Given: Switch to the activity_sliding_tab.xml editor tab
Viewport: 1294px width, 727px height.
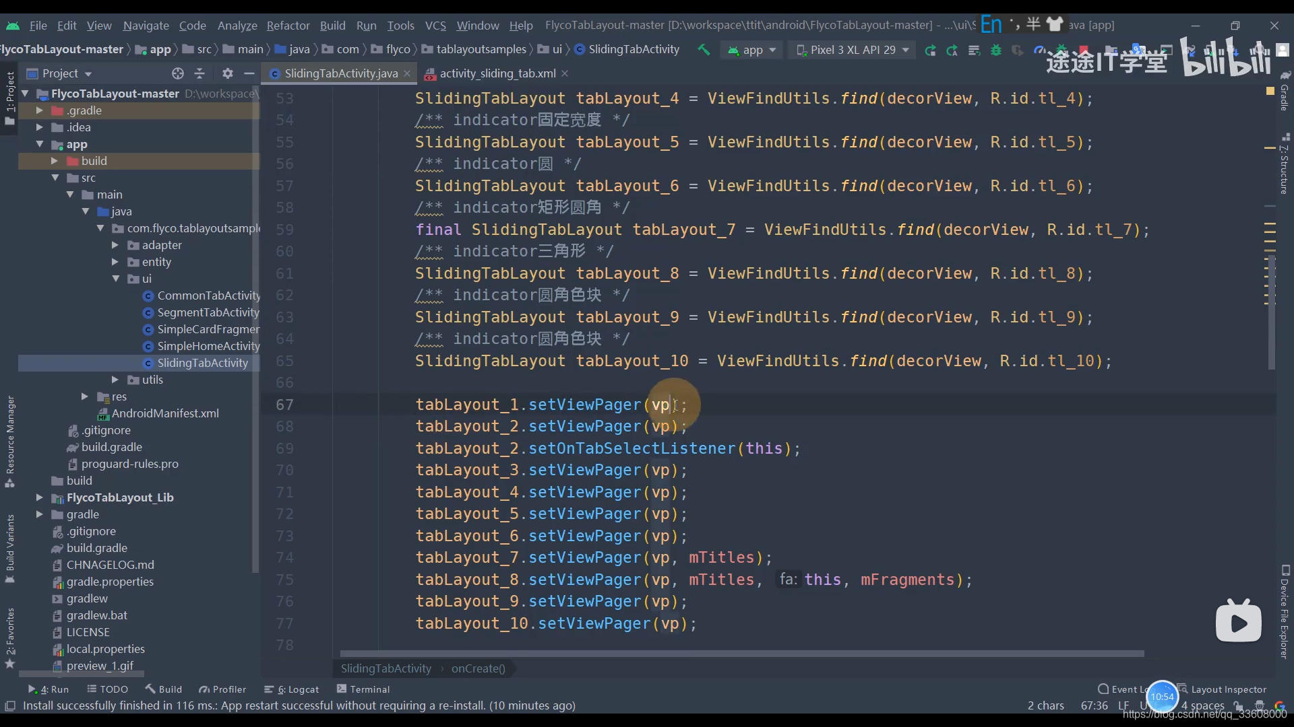Looking at the screenshot, I should point(497,73).
